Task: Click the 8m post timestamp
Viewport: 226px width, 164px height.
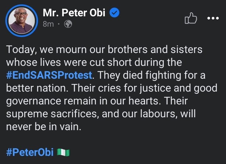Action: coord(48,24)
